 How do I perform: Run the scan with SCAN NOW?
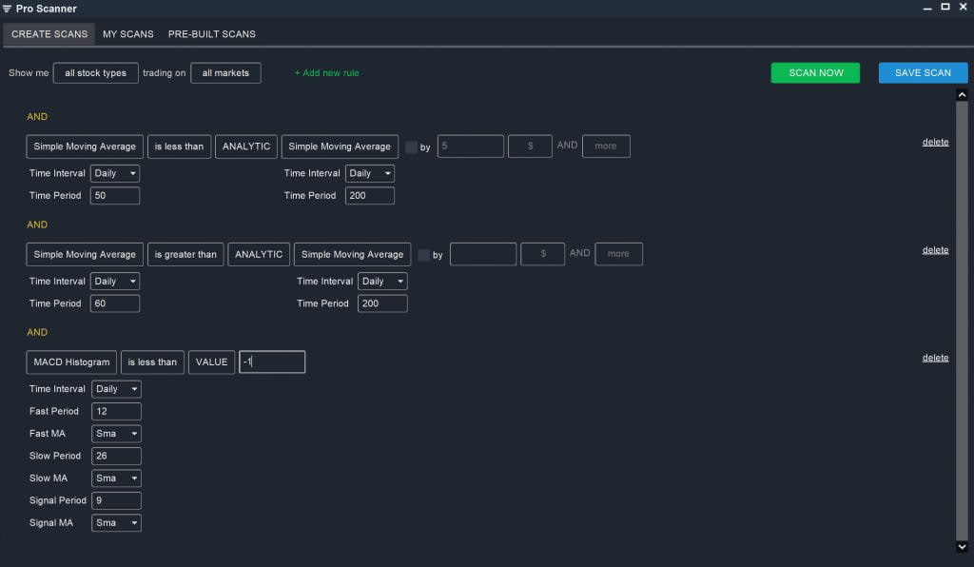815,72
